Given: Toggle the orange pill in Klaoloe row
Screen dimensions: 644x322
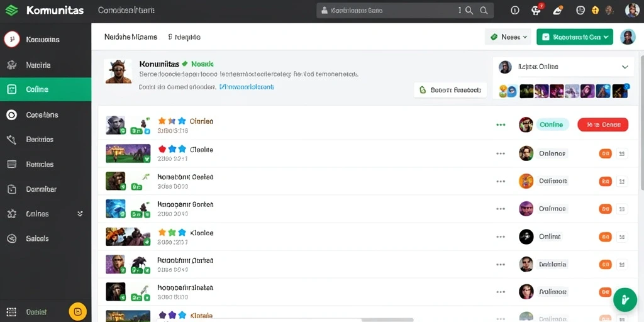Looking at the screenshot, I should [x=605, y=237].
